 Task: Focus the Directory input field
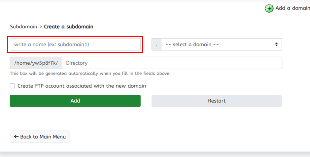(172, 63)
